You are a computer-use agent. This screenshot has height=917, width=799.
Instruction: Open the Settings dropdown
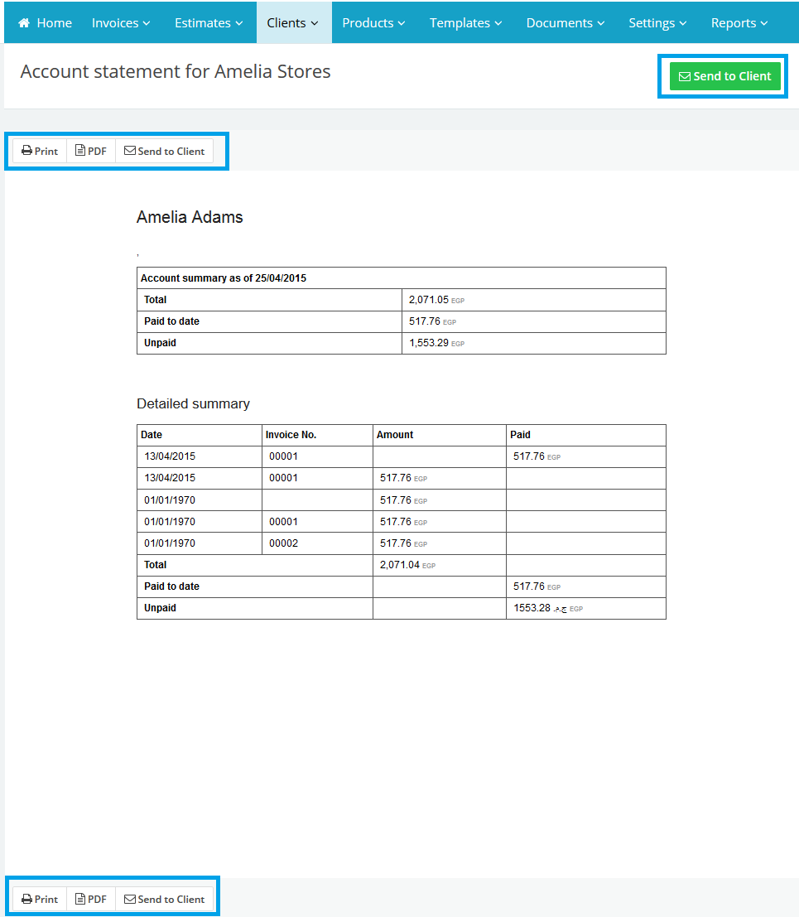(x=657, y=23)
